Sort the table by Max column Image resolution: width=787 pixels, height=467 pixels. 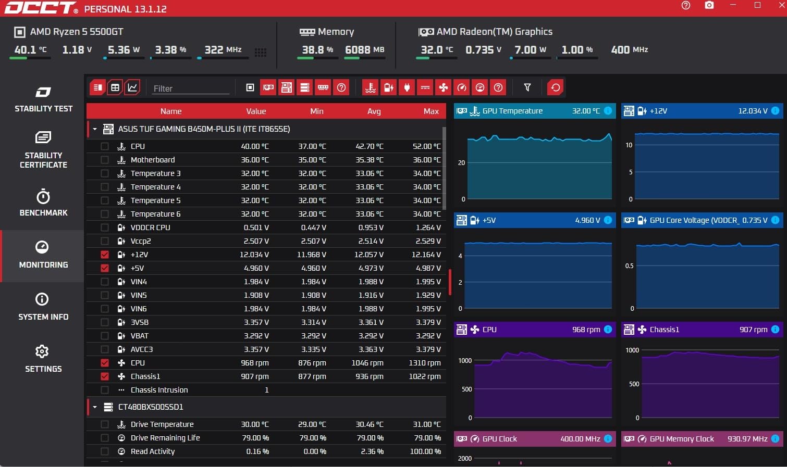click(431, 111)
